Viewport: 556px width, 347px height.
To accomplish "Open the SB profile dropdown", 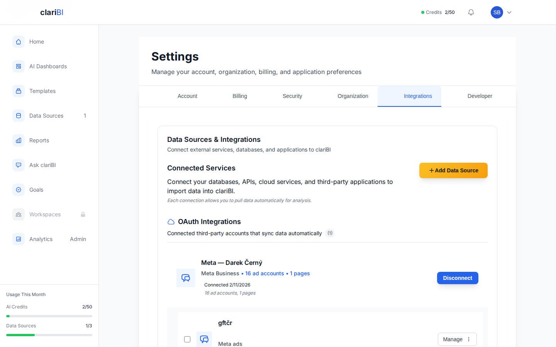I will point(497,12).
